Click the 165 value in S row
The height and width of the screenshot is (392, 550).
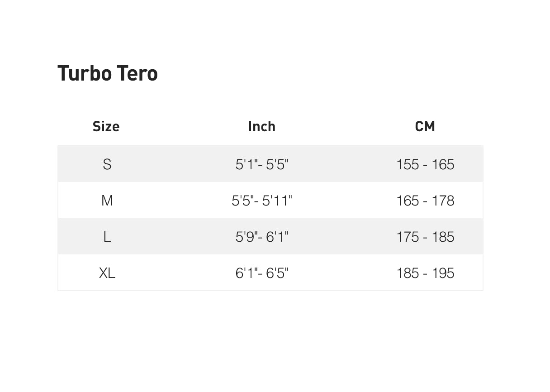(x=443, y=164)
